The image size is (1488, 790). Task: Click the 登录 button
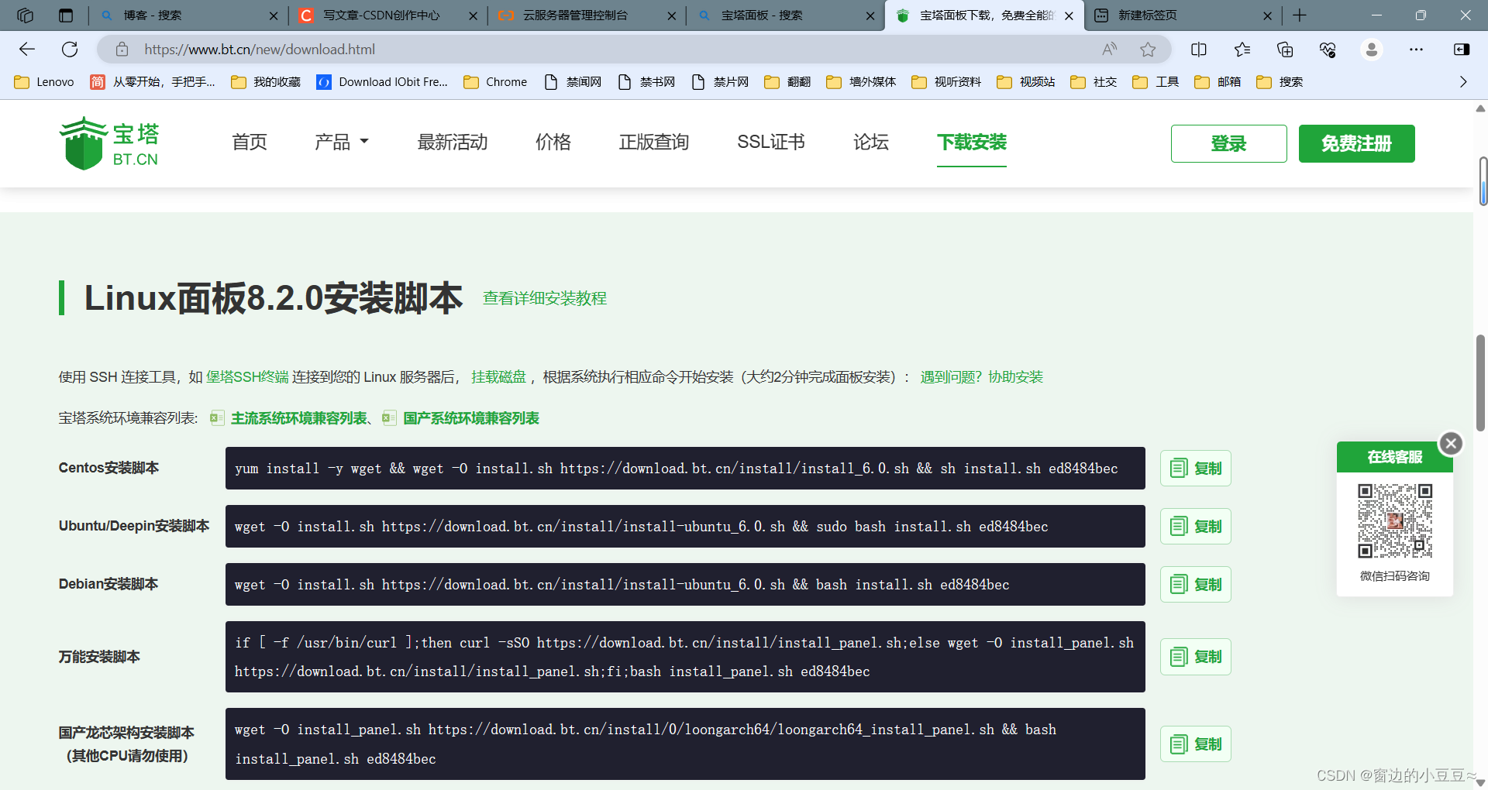tap(1228, 144)
